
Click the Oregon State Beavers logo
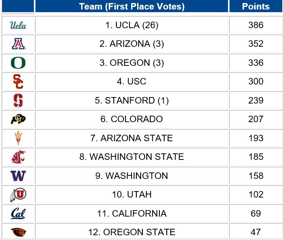click(18, 232)
